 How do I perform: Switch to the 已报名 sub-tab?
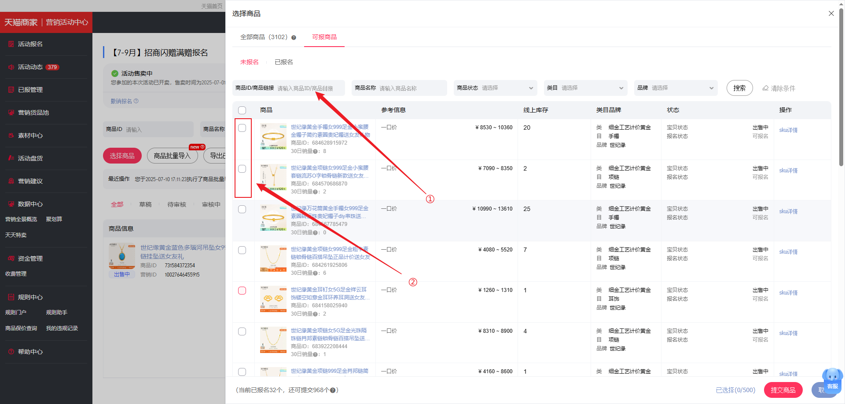point(283,62)
